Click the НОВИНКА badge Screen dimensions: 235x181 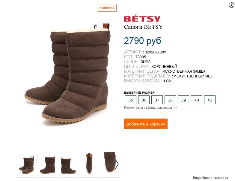[x=107, y=8]
